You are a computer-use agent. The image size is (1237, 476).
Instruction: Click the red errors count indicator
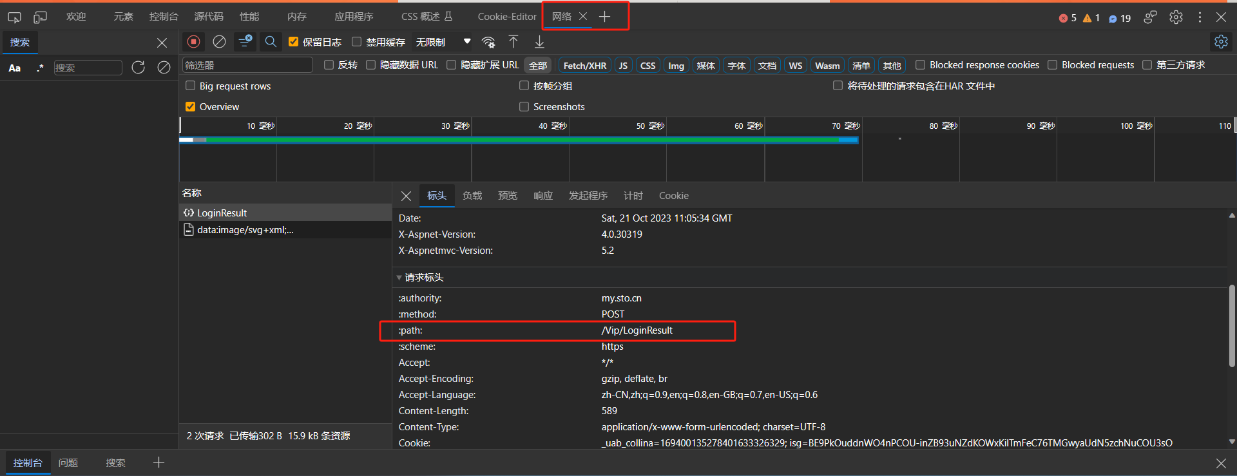[1068, 18]
